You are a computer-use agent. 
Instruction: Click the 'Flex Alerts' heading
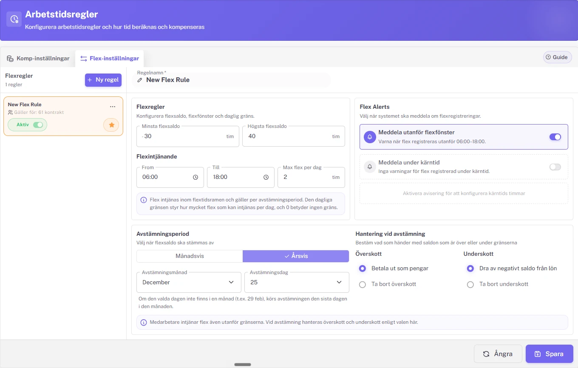[374, 107]
